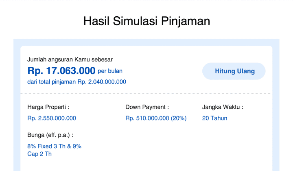Click the 'dari total pinjaman' phrase
This screenshot has height=171, width=293.
coord(51,82)
